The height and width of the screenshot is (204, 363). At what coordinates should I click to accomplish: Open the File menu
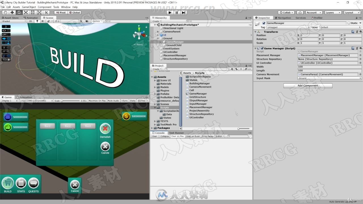click(3, 7)
